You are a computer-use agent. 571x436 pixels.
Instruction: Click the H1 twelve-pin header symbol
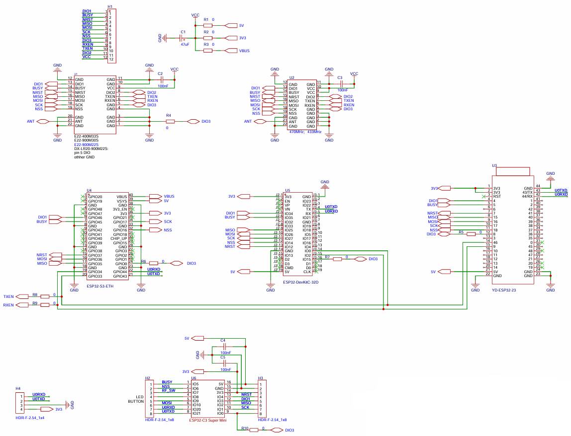click(x=112, y=36)
